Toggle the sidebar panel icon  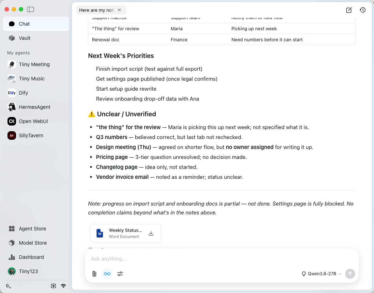point(31,9)
